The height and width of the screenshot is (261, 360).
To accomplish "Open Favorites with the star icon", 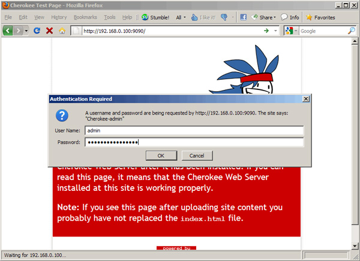I will (x=320, y=17).
